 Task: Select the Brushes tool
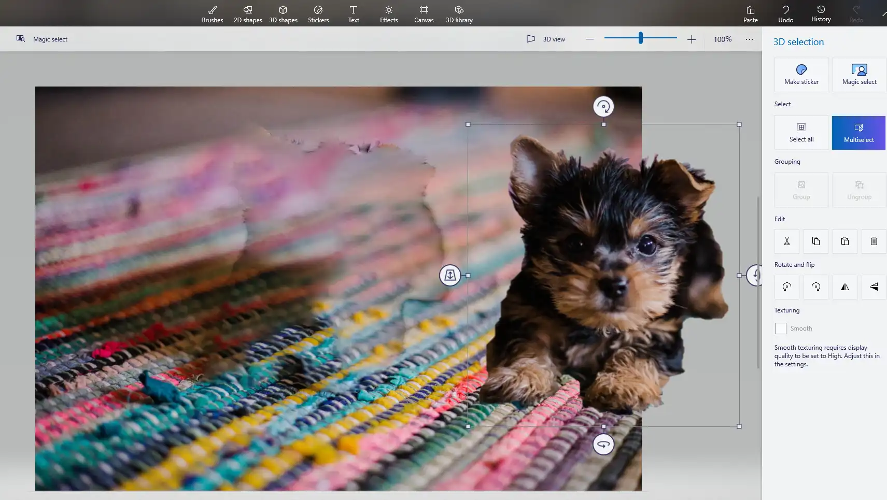point(212,14)
